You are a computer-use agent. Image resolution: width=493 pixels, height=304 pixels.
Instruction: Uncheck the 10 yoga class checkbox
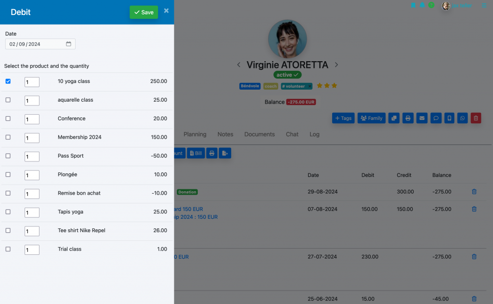click(x=8, y=81)
